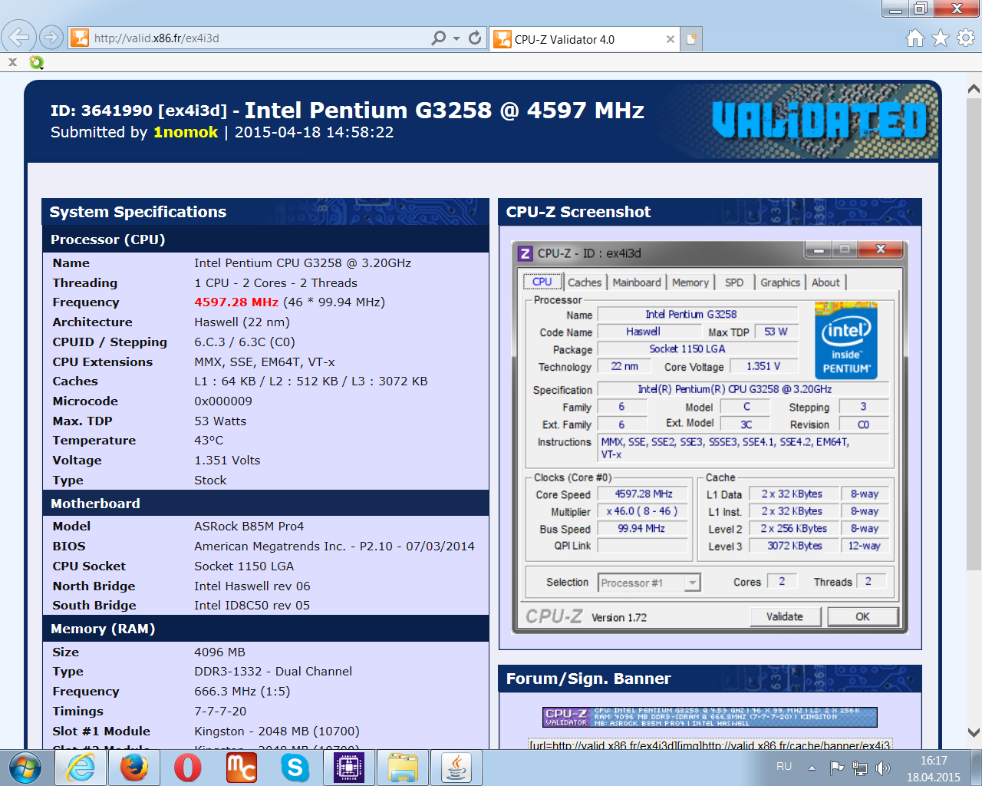Open Internet Explorer from the taskbar
The height and width of the screenshot is (786, 982).
81,768
